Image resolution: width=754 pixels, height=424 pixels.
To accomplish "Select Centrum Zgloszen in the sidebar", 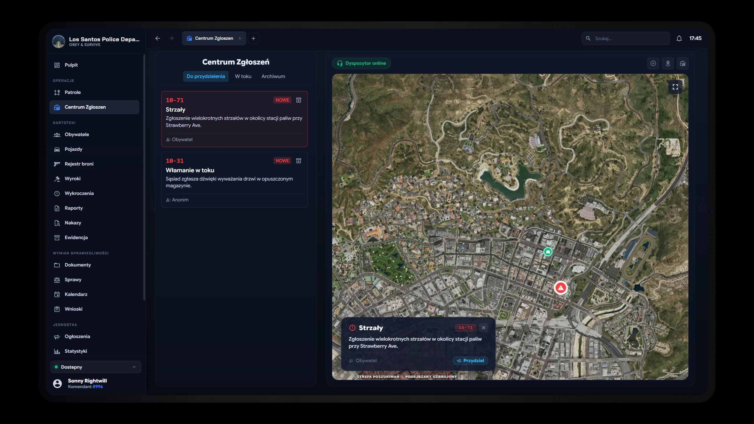I will click(x=94, y=107).
